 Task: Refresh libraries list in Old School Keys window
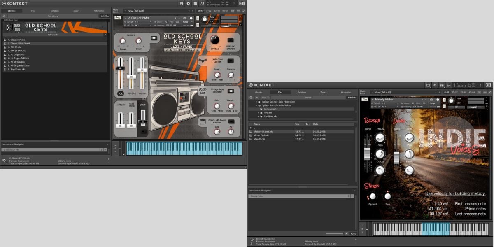point(4,16)
